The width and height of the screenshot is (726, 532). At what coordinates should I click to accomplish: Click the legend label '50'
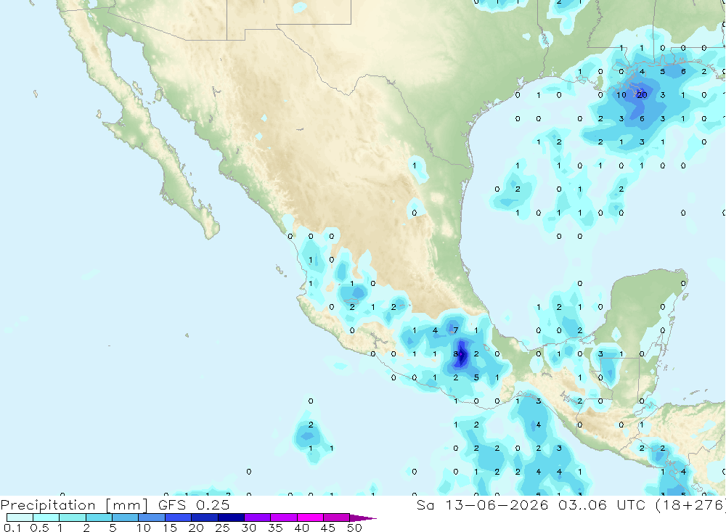354,528
